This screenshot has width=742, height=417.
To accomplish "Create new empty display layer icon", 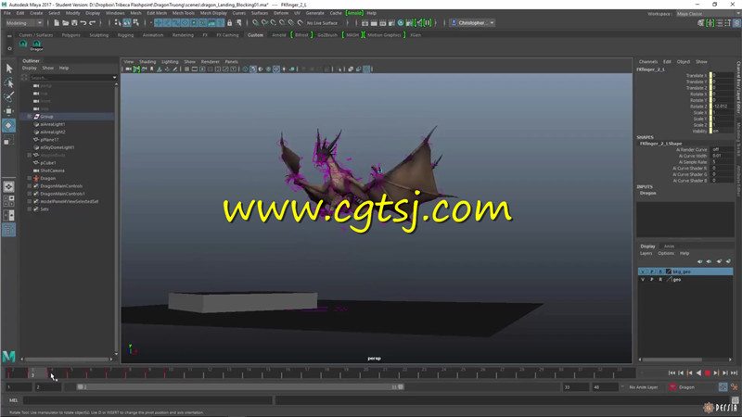I will tap(720, 261).
